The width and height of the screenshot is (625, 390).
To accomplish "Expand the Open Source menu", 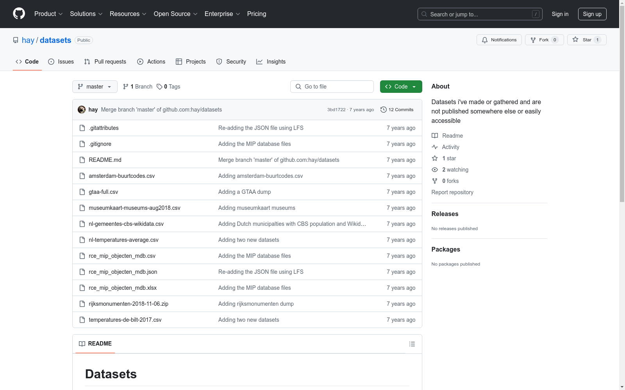I will coord(176,14).
